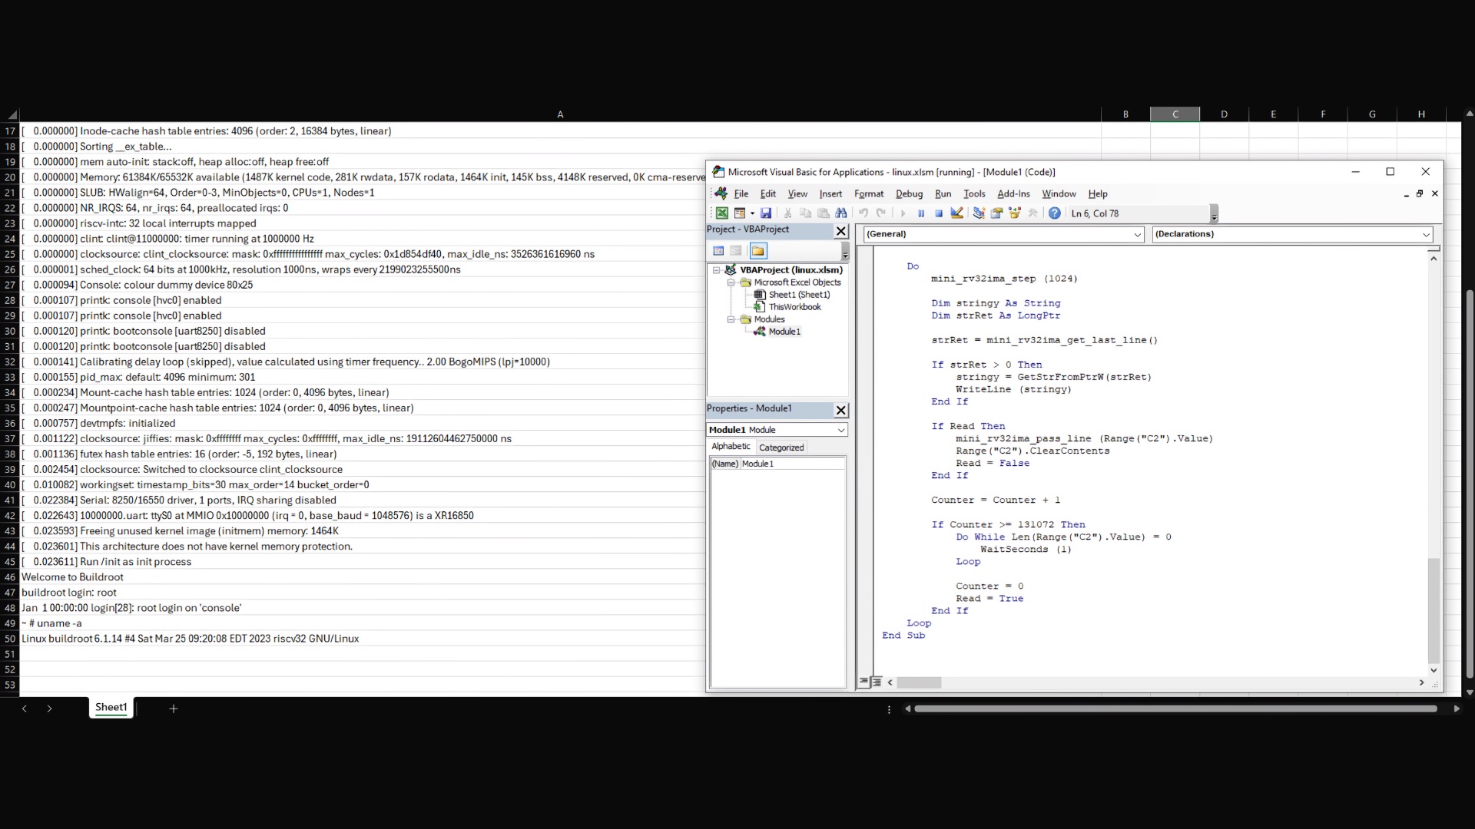The image size is (1475, 829).
Task: Open the Insert menu
Action: (830, 193)
